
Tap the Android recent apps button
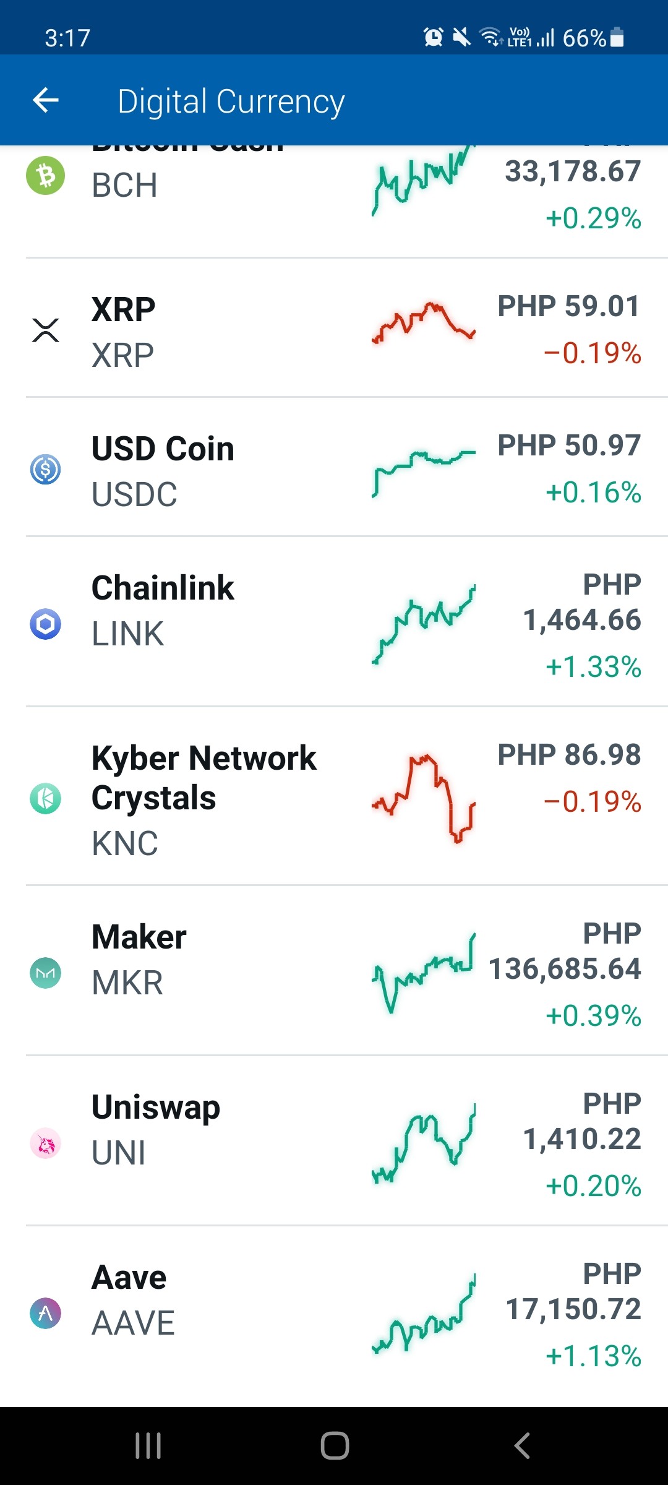click(148, 1446)
